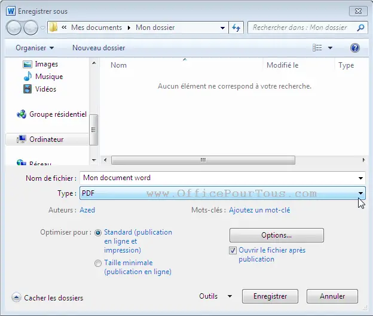This screenshot has height=316, width=373.
Task: Click the Outils dropdown arrow
Action: 230,296
